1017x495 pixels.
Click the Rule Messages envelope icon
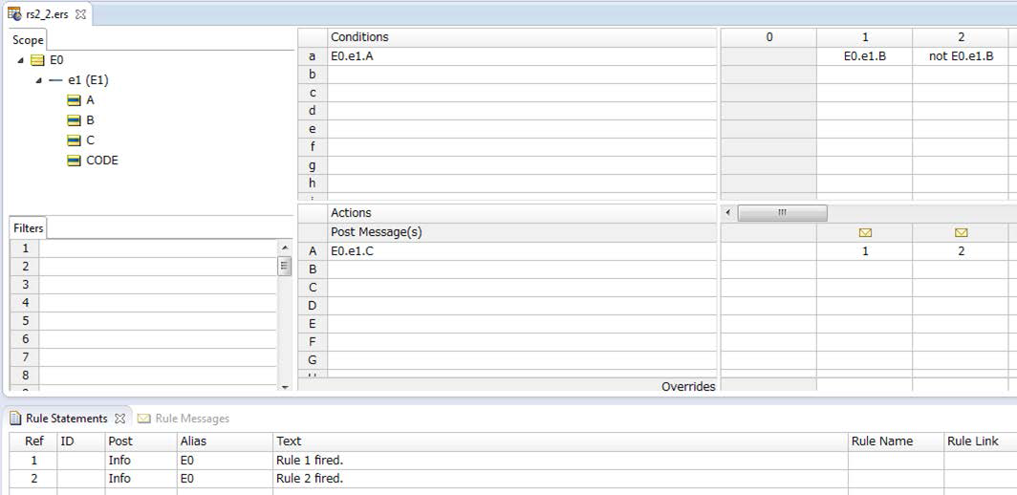pyautogui.click(x=144, y=419)
